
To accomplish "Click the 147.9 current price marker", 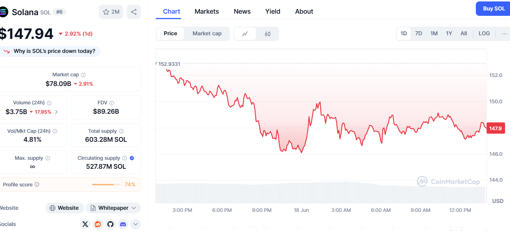I will [496, 128].
